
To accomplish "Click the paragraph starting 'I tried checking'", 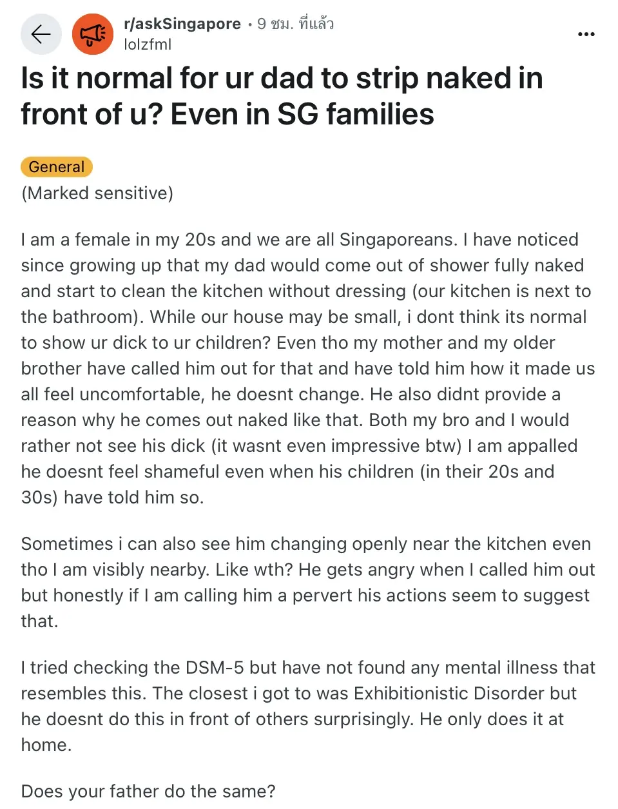I will tap(308, 706).
